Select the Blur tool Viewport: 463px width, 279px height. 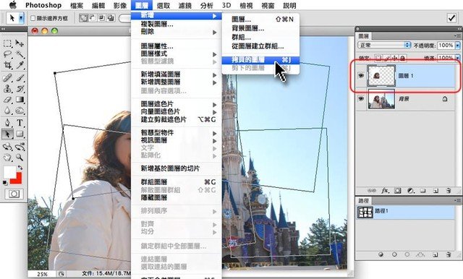tap(7, 111)
